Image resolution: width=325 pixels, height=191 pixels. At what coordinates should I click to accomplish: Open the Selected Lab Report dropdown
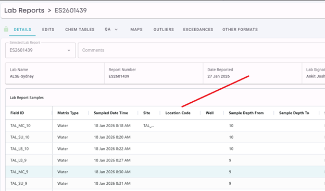point(41,50)
